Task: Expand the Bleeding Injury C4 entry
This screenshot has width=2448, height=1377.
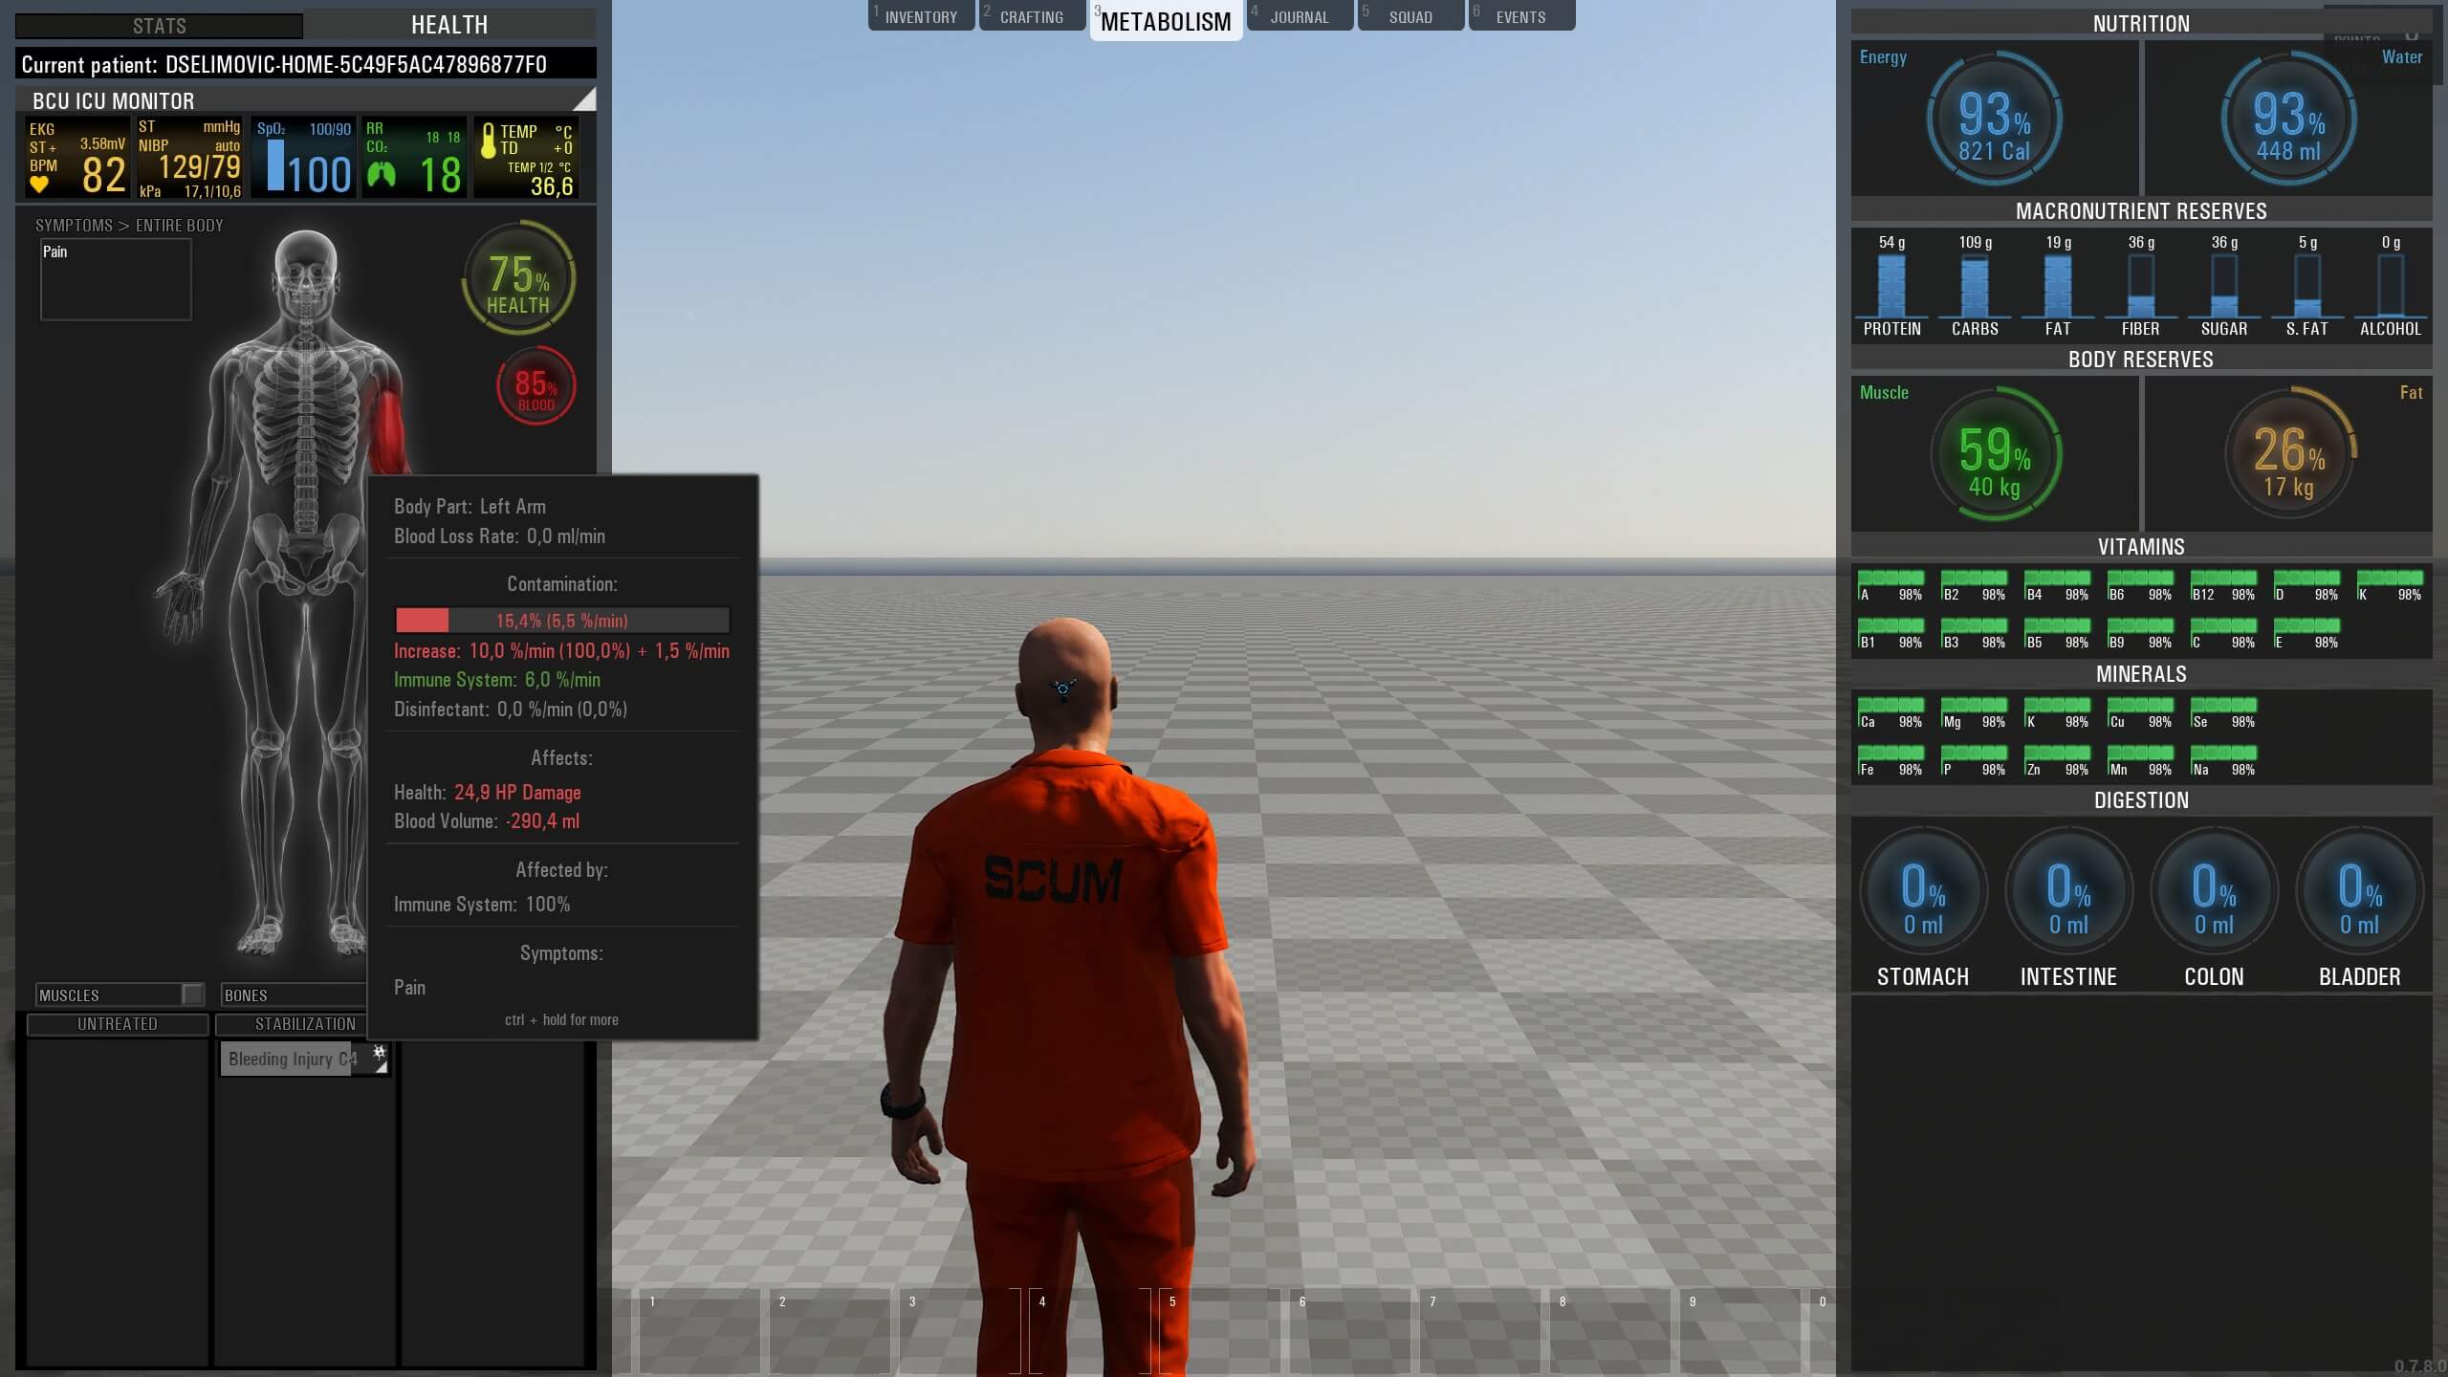Action: coord(381,1068)
